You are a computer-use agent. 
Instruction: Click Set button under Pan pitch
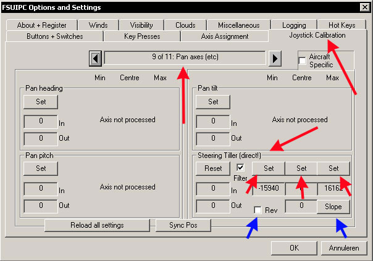[41, 168]
